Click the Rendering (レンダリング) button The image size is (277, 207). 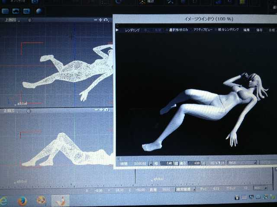click(132, 30)
